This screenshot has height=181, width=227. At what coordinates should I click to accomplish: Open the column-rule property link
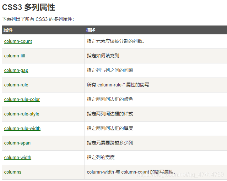pos(16,85)
